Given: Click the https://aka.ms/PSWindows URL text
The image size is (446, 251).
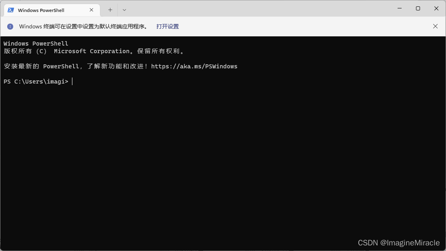Looking at the screenshot, I should 194,66.
